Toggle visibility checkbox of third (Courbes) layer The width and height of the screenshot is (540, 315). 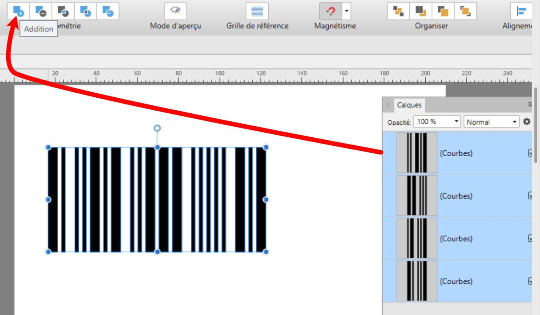pos(530,238)
